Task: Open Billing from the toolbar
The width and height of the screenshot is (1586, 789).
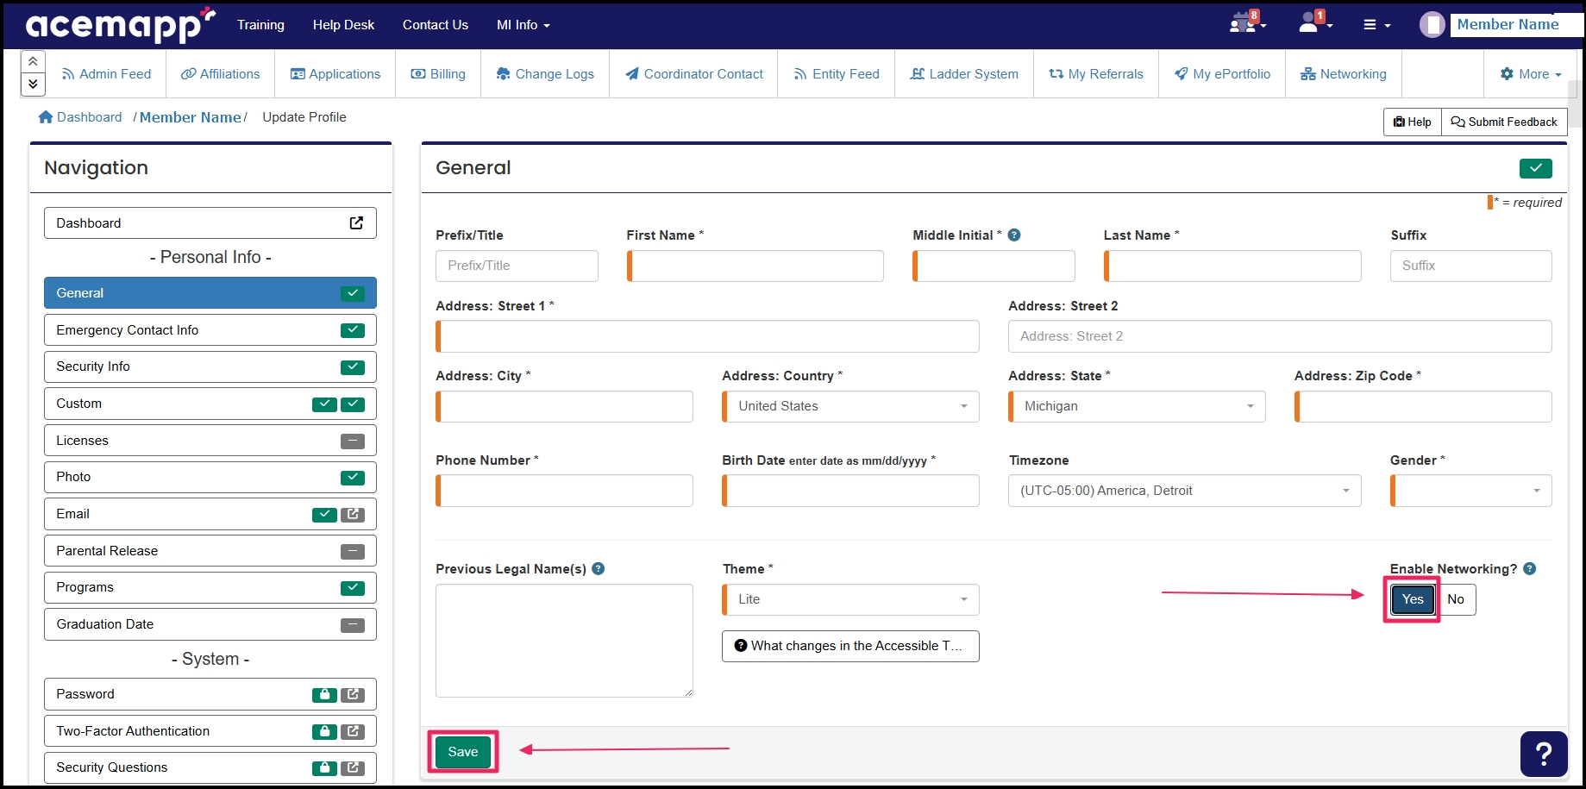Action: click(x=437, y=73)
